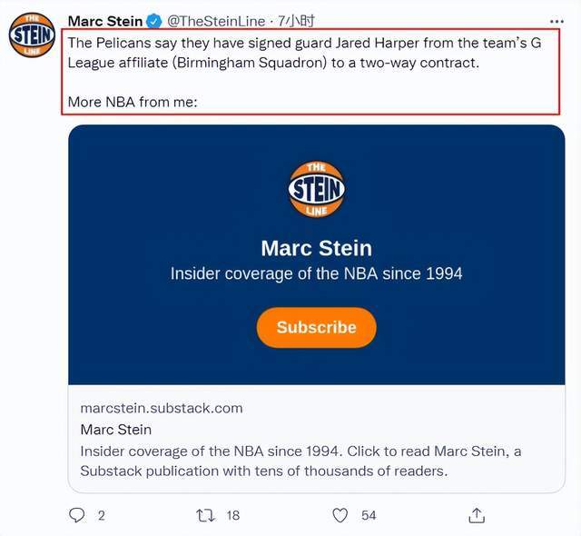View the 2 replies count
This screenshot has width=581, height=536.
pos(101,515)
